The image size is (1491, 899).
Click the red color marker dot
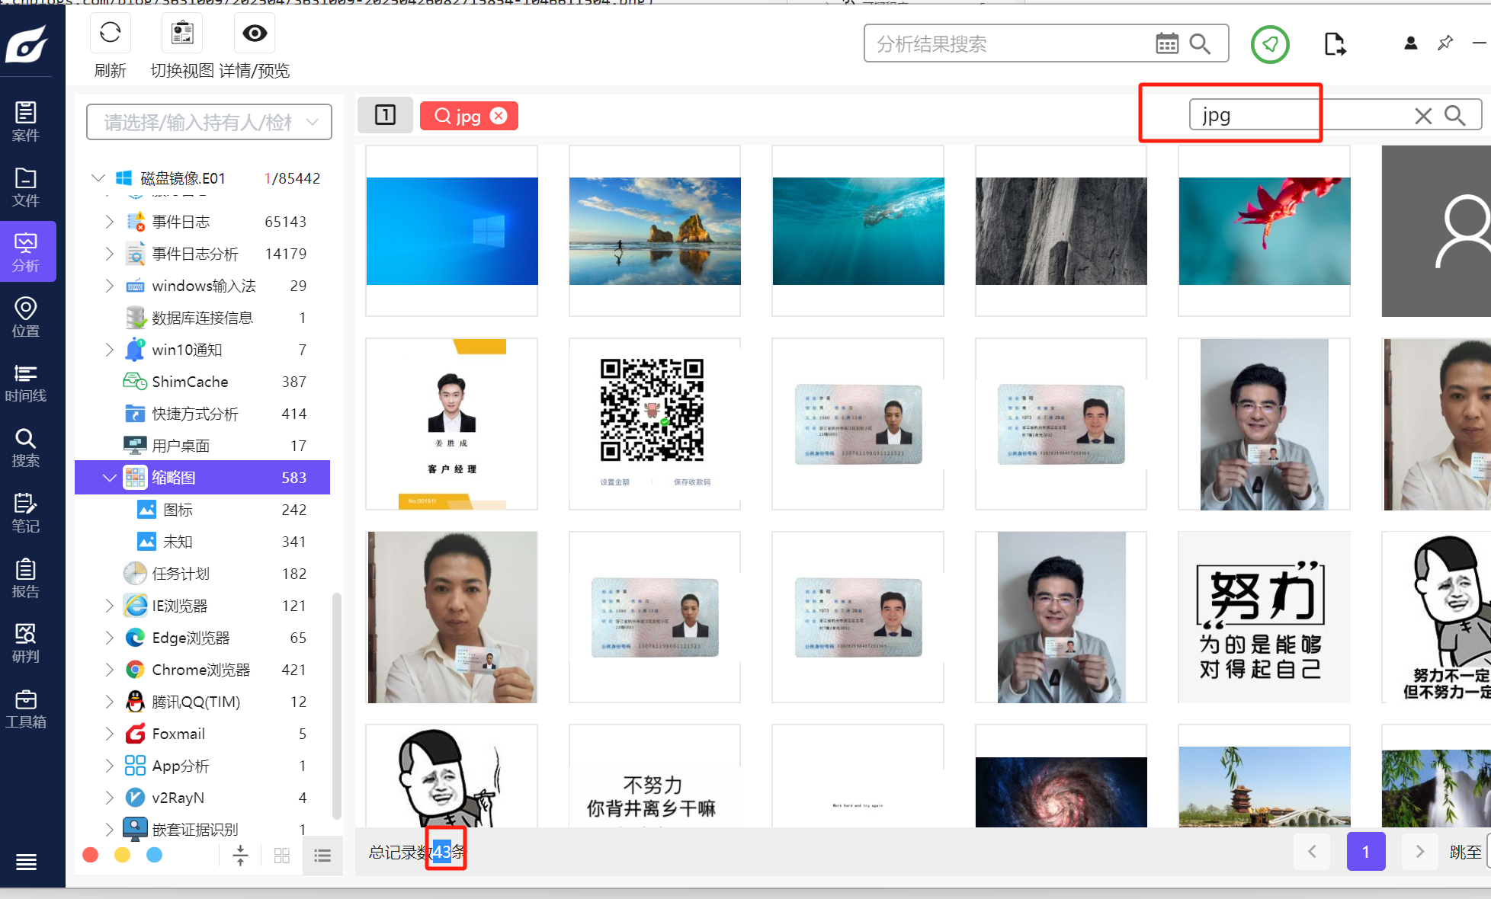pyautogui.click(x=91, y=855)
